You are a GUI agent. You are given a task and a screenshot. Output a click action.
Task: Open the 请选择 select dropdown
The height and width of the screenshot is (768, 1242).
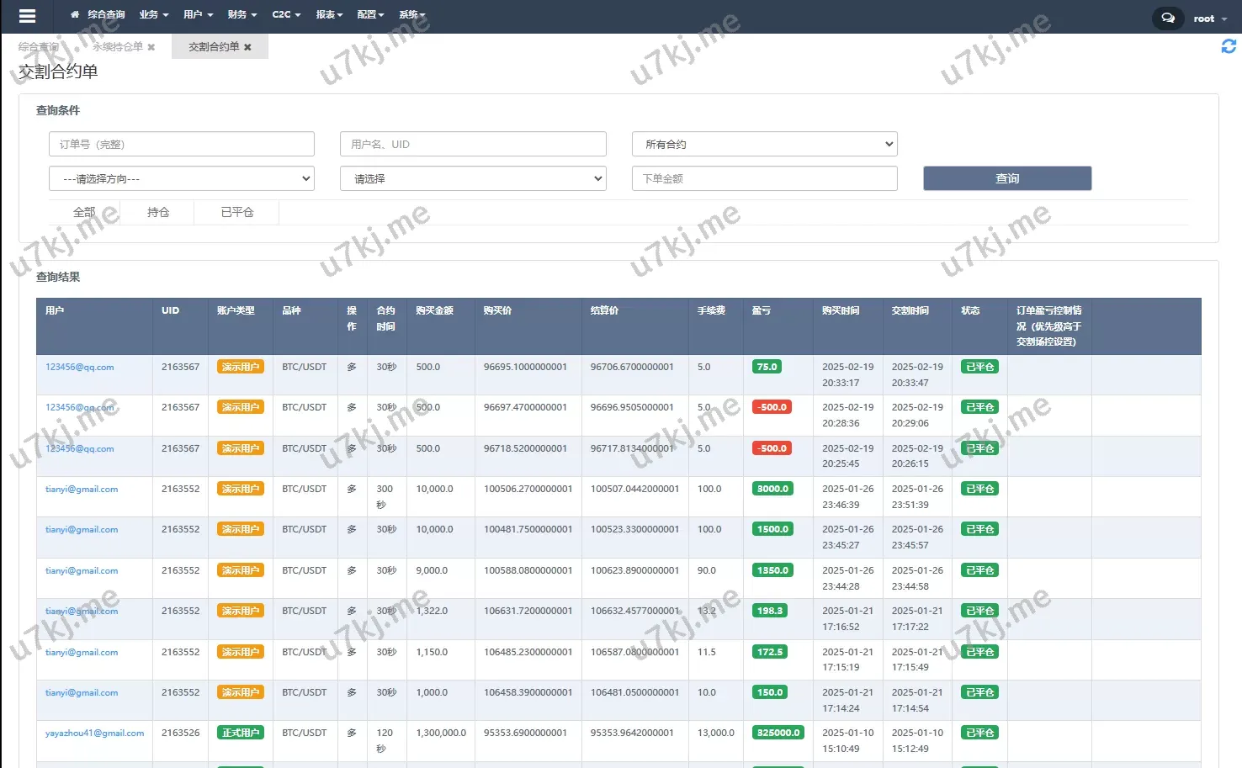(473, 178)
